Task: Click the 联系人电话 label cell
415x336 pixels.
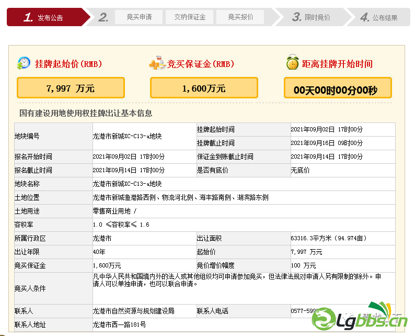Action: coord(243,311)
